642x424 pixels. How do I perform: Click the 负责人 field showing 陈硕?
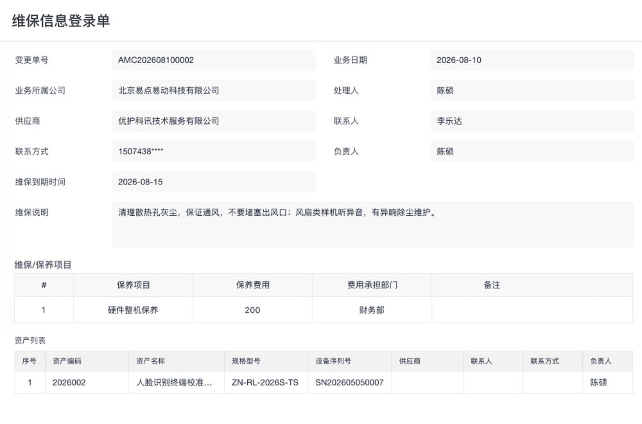(x=532, y=151)
